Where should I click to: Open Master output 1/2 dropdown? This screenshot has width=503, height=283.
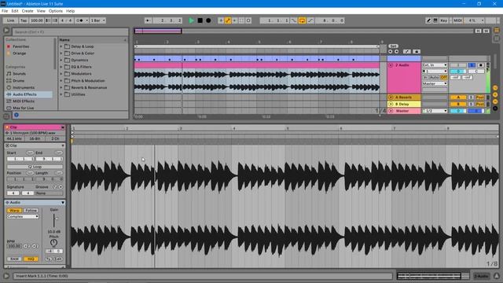coord(435,111)
